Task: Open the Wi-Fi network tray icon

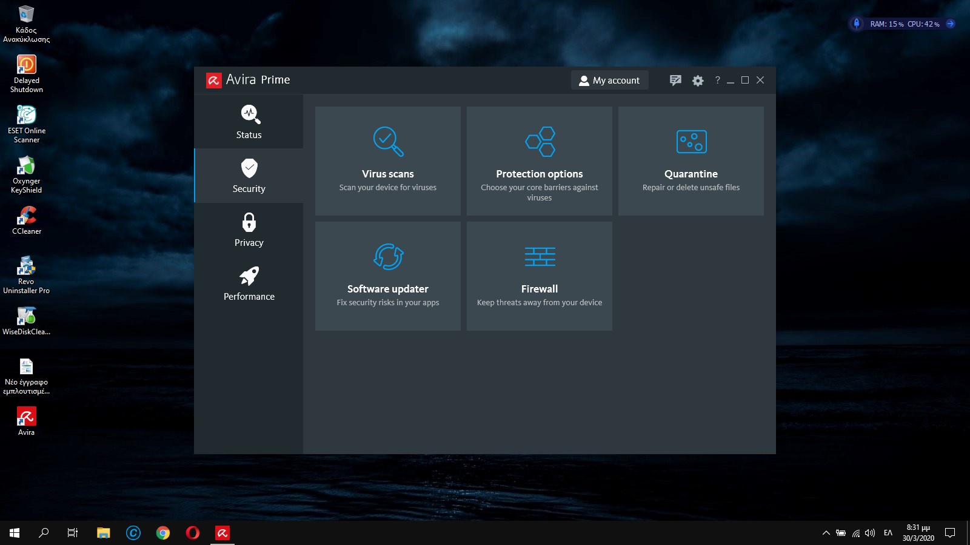Action: [x=856, y=533]
